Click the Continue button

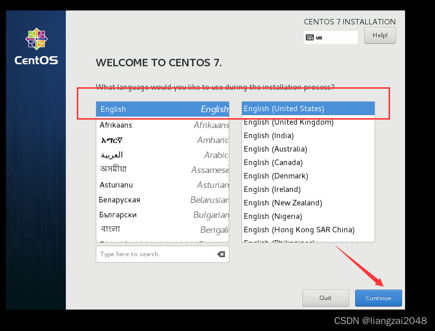(379, 298)
